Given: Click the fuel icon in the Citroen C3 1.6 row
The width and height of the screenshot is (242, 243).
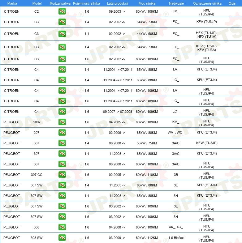Looking at the screenshot, I should [x=62, y=59].
